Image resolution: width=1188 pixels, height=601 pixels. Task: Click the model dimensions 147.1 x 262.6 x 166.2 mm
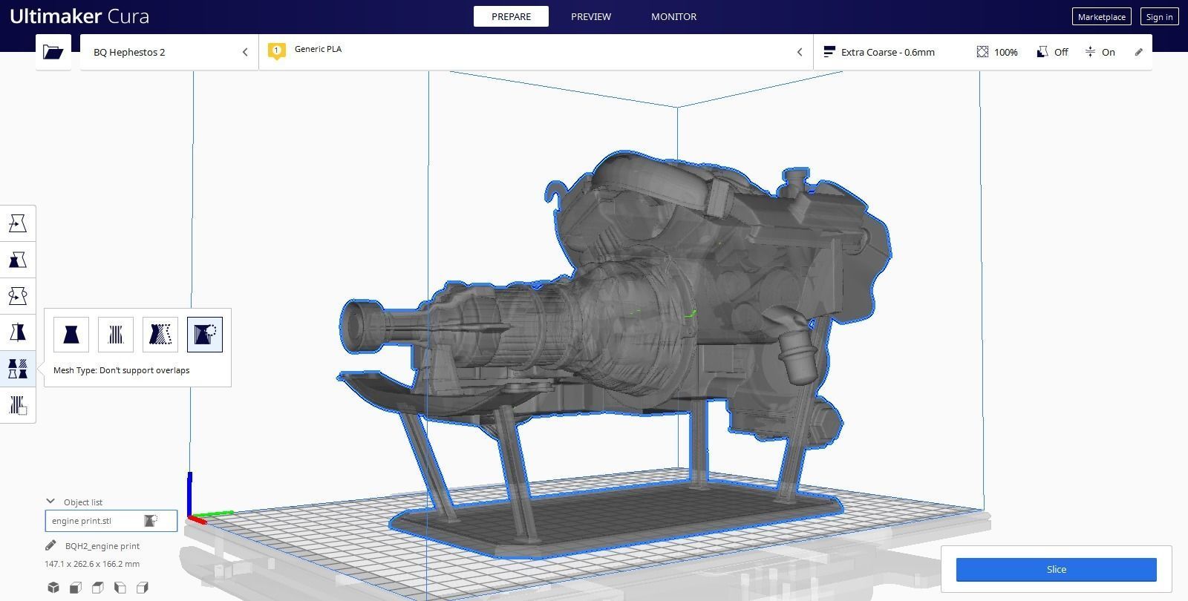tap(92, 564)
